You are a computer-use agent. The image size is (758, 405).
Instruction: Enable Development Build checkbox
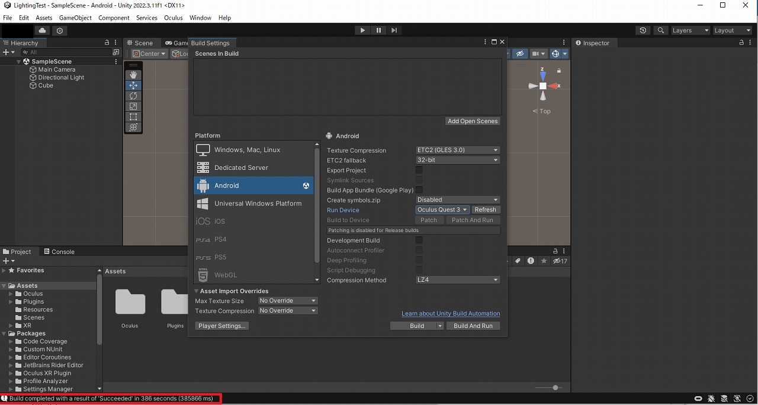[419, 240]
